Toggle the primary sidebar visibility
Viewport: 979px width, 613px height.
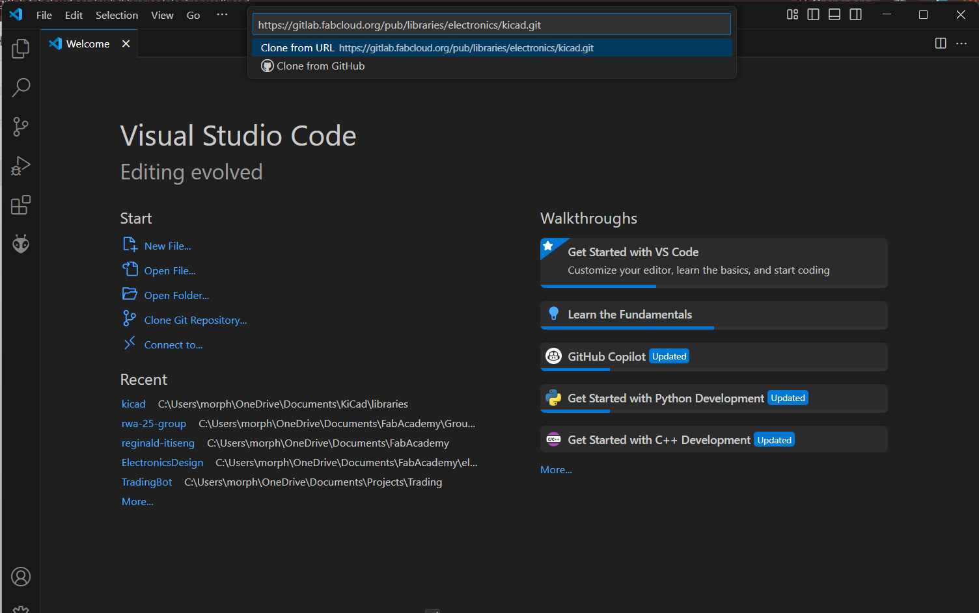coord(813,14)
